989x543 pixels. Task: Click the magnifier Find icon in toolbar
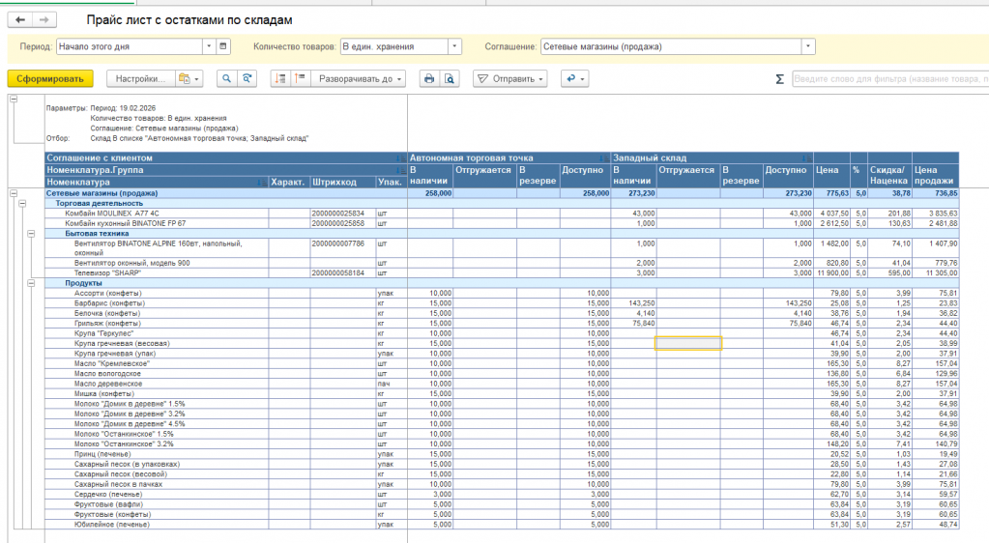coord(226,79)
